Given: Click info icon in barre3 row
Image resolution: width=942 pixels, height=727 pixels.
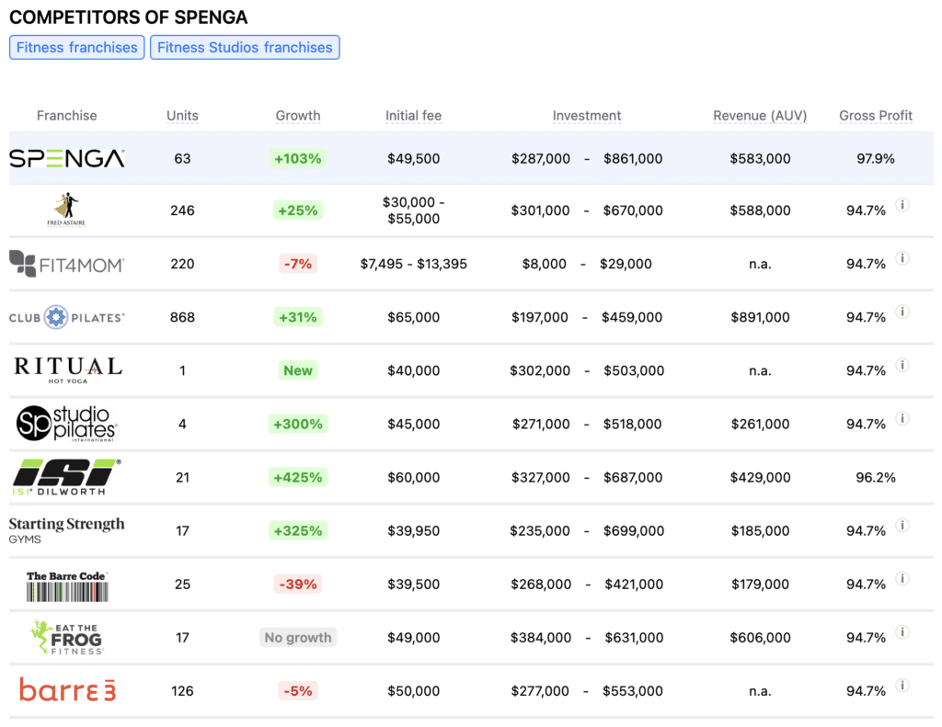Looking at the screenshot, I should pyautogui.click(x=902, y=686).
